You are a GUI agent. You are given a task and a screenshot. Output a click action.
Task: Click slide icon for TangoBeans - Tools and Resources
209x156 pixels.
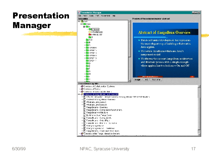click(x=84, y=131)
